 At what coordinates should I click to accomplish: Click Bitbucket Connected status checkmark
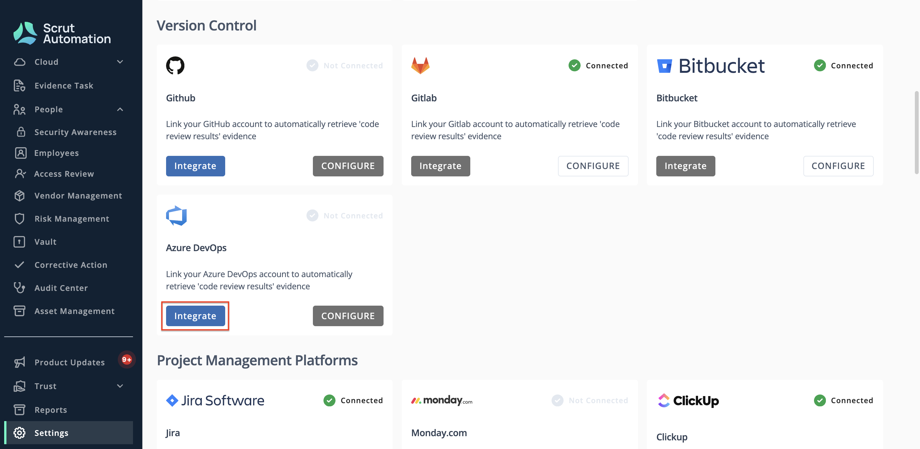coord(820,66)
